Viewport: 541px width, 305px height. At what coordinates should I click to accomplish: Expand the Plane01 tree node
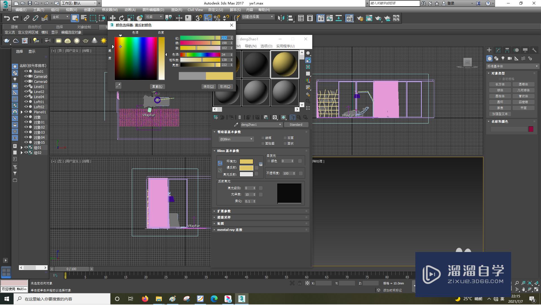pos(22,112)
